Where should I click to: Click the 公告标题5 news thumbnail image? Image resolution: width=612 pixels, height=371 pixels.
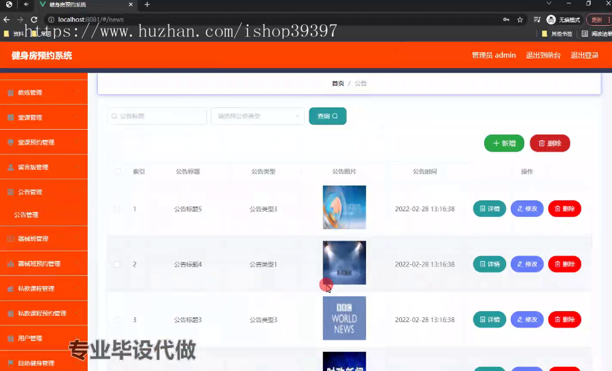point(344,207)
